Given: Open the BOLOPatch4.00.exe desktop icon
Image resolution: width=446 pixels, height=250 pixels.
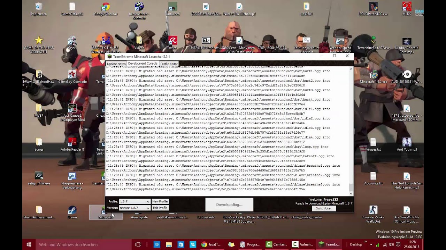Looking at the screenshot, I should 373,9.
